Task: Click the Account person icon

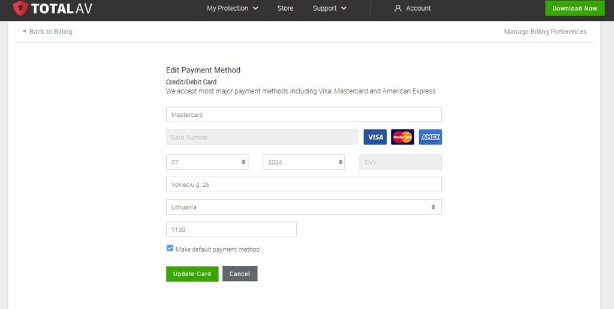Action: 398,8
